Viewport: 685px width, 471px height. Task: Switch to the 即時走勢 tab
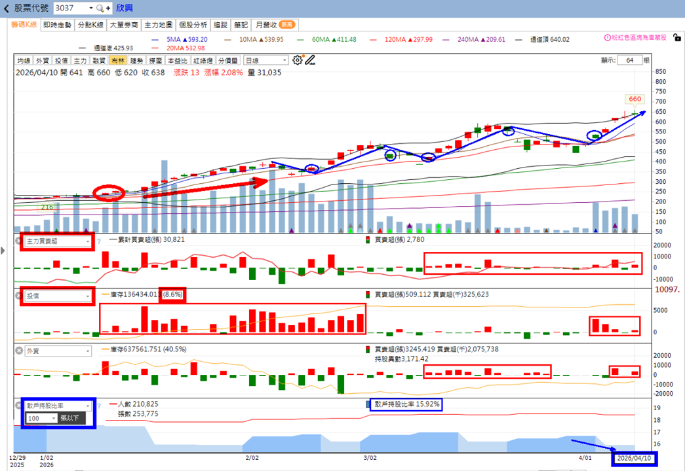pyautogui.click(x=57, y=26)
